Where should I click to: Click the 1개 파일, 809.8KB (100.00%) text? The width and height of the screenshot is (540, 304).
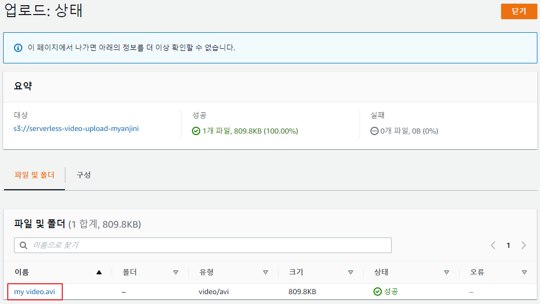[x=251, y=131]
